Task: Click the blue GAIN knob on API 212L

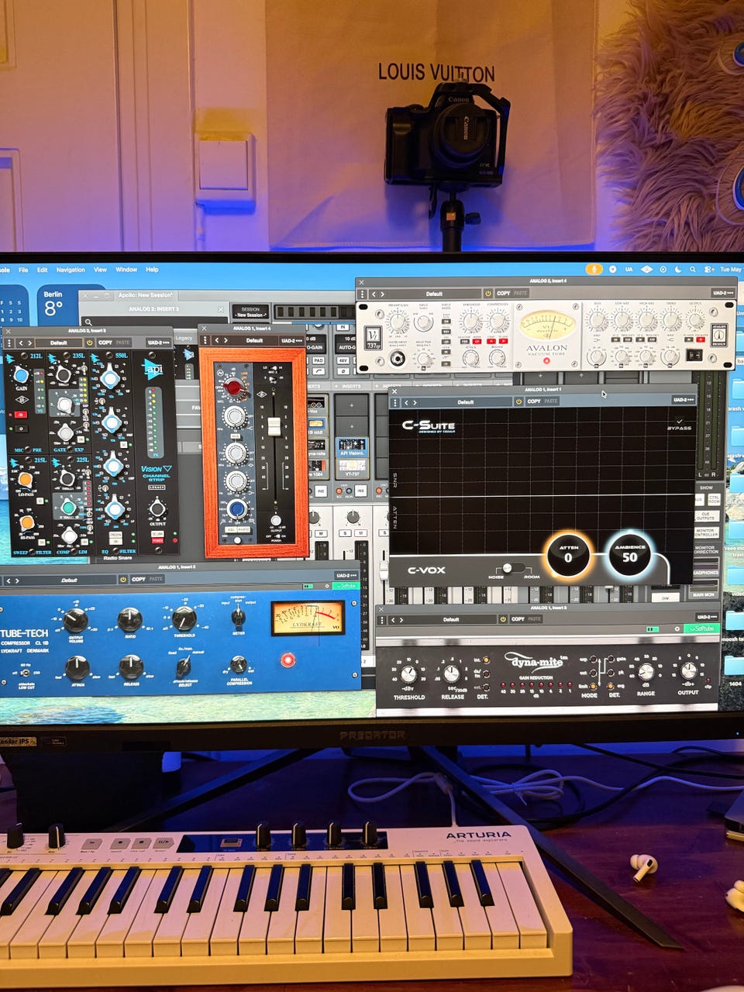Action: [x=21, y=376]
